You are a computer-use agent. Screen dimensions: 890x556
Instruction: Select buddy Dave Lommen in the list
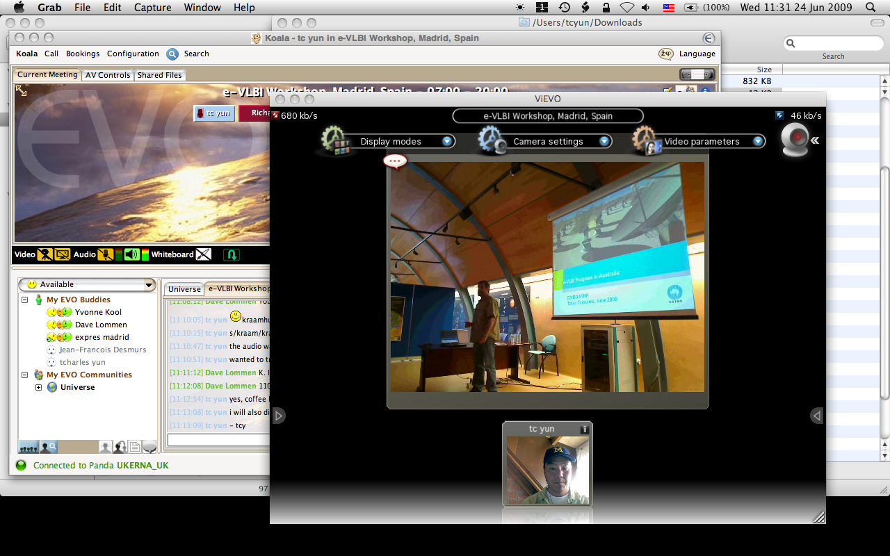(101, 325)
